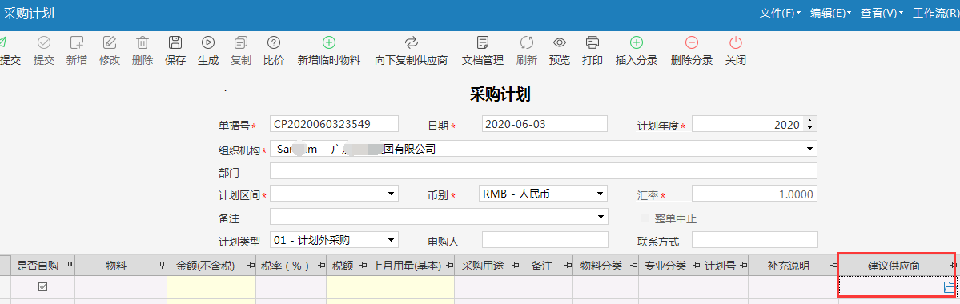Save the plan with 保存 icon
Viewport: 960px width, 304px height.
[175, 43]
